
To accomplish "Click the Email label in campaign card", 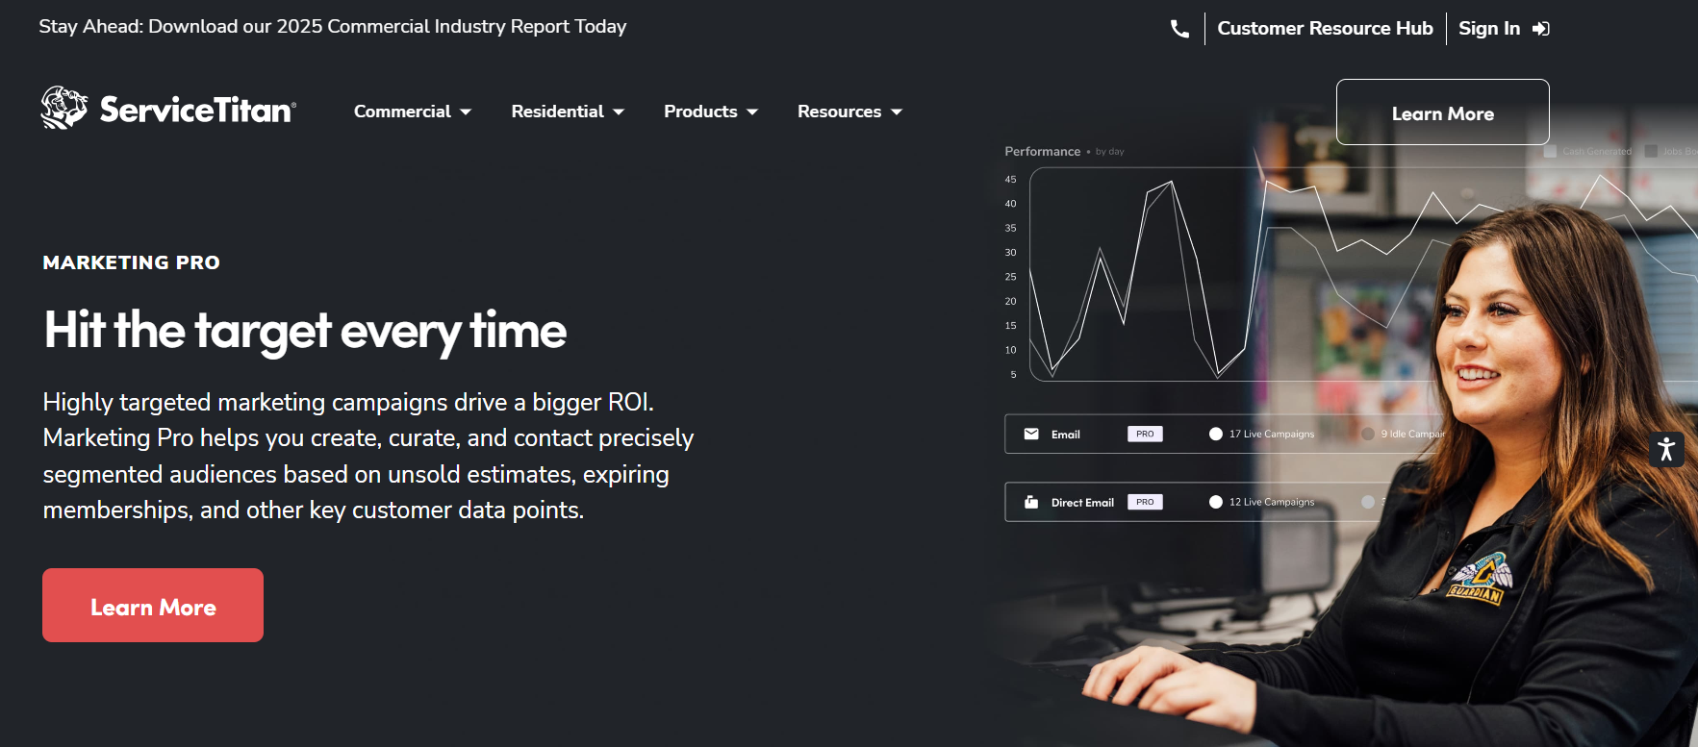I will point(1065,435).
